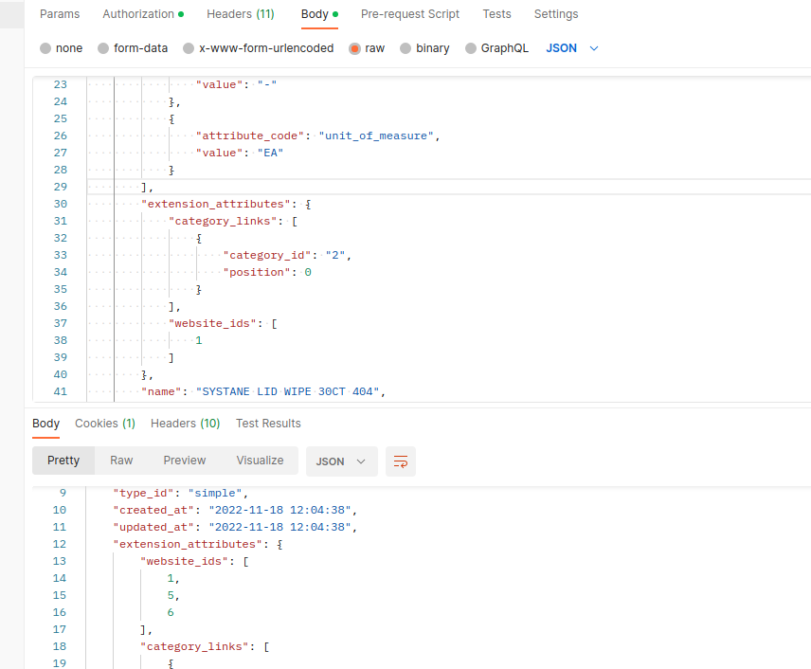Viewport: 811px width, 669px height.
Task: Click "website_ids" key on response line 13
Action: (184, 561)
